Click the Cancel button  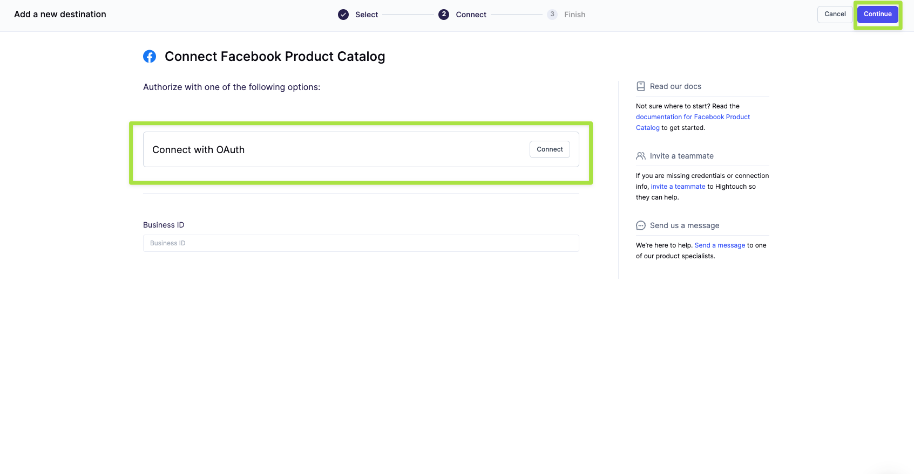(x=835, y=14)
